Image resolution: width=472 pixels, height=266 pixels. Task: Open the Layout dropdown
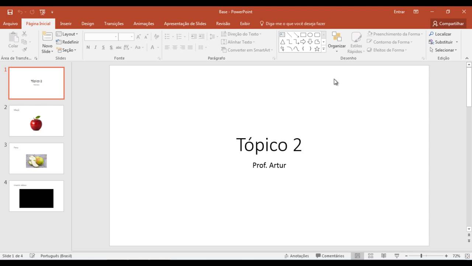click(67, 34)
